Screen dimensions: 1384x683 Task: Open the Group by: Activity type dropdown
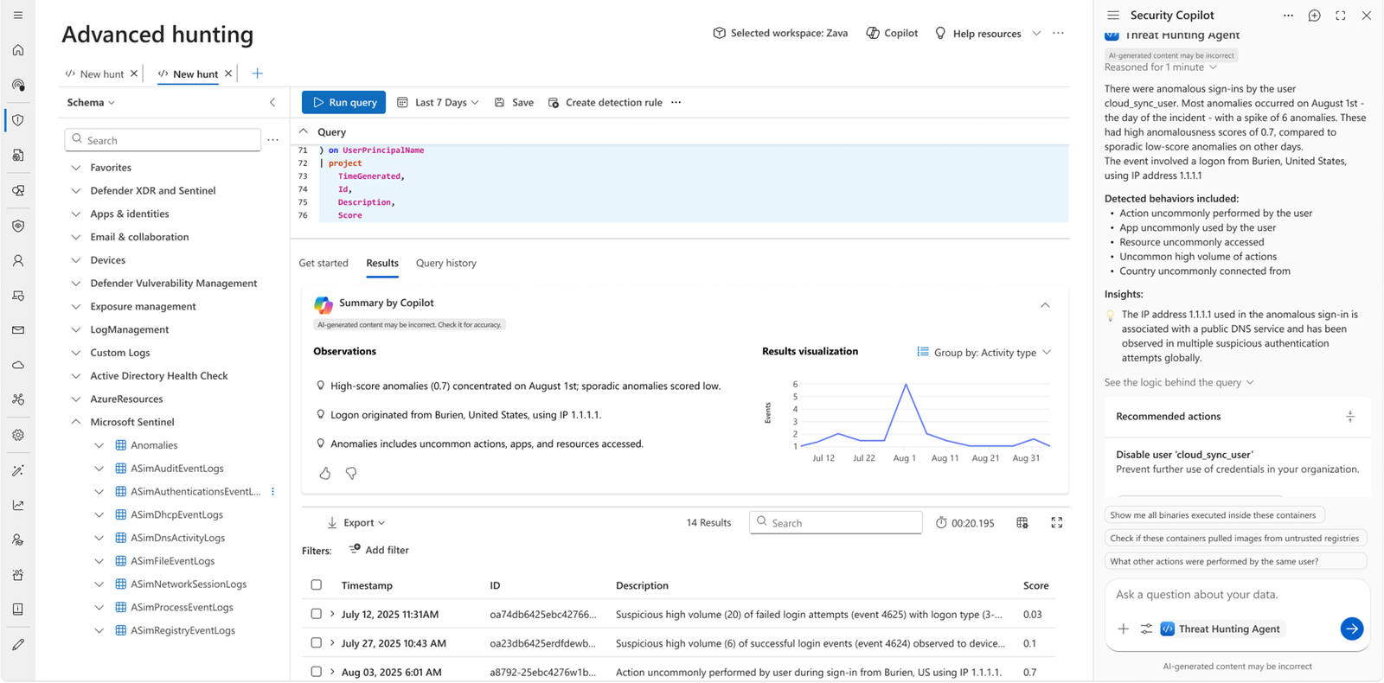point(984,353)
